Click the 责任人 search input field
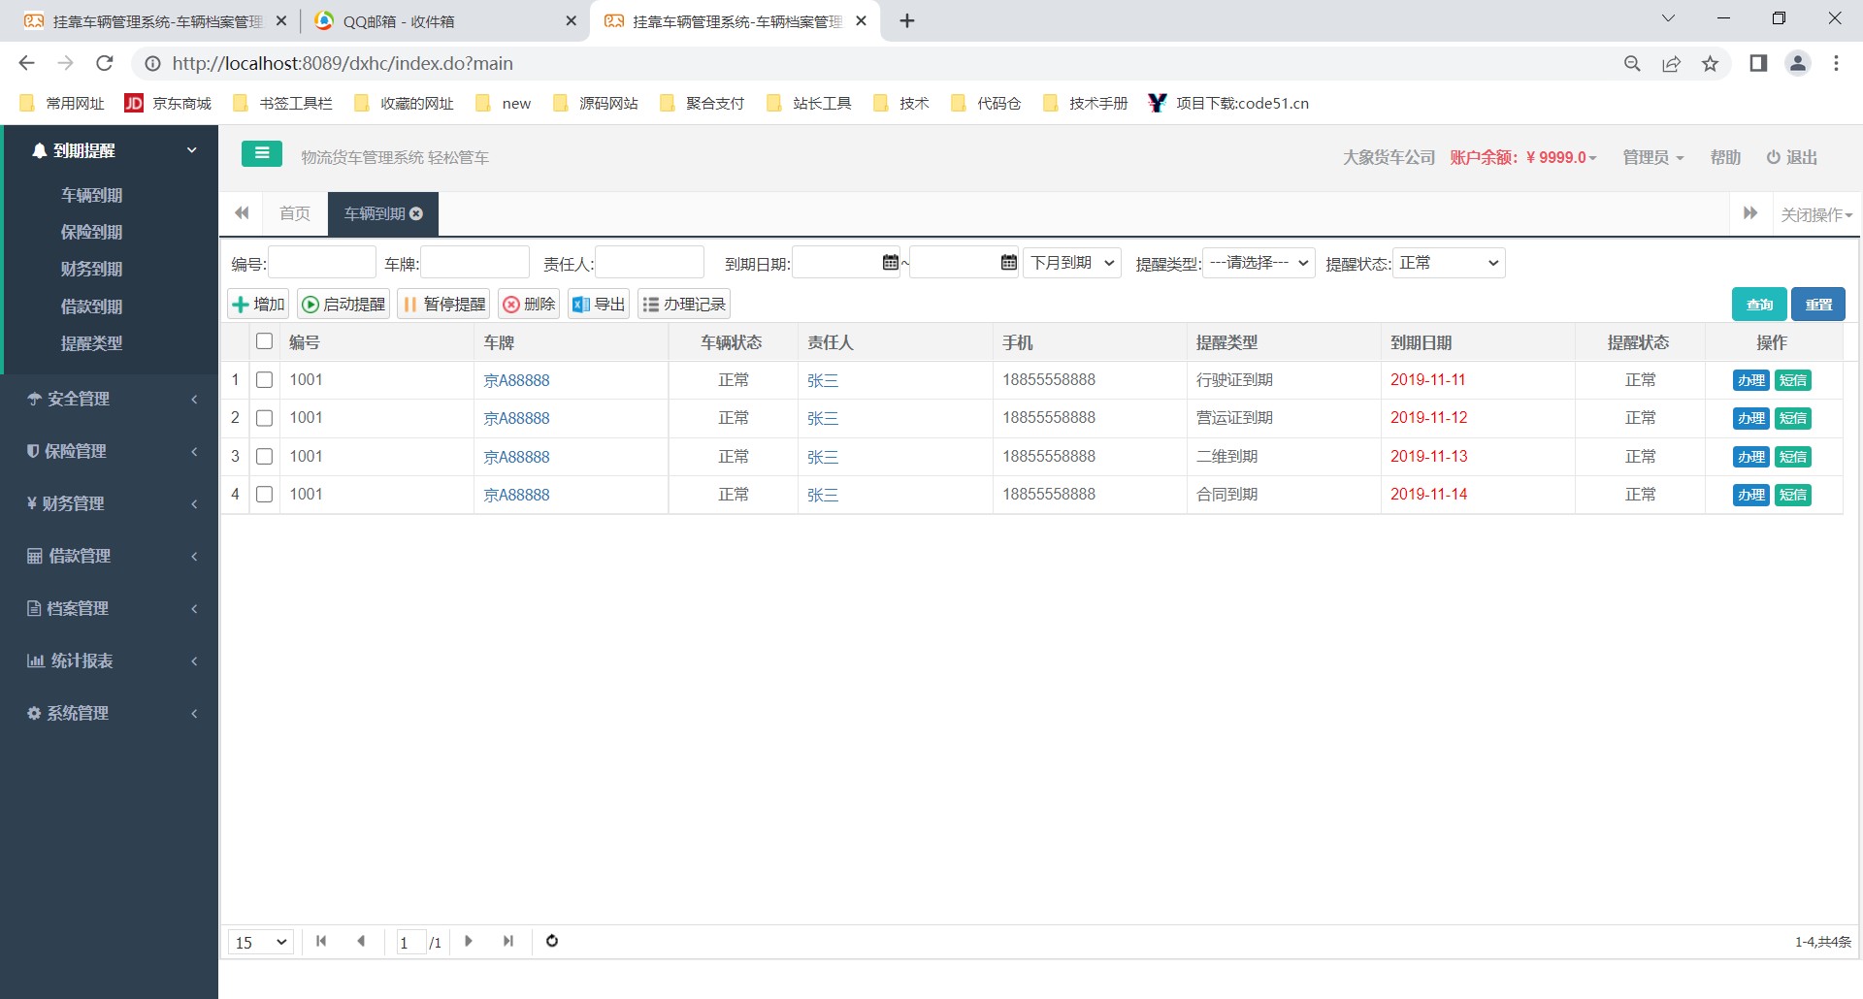This screenshot has height=999, width=1863. [649, 262]
